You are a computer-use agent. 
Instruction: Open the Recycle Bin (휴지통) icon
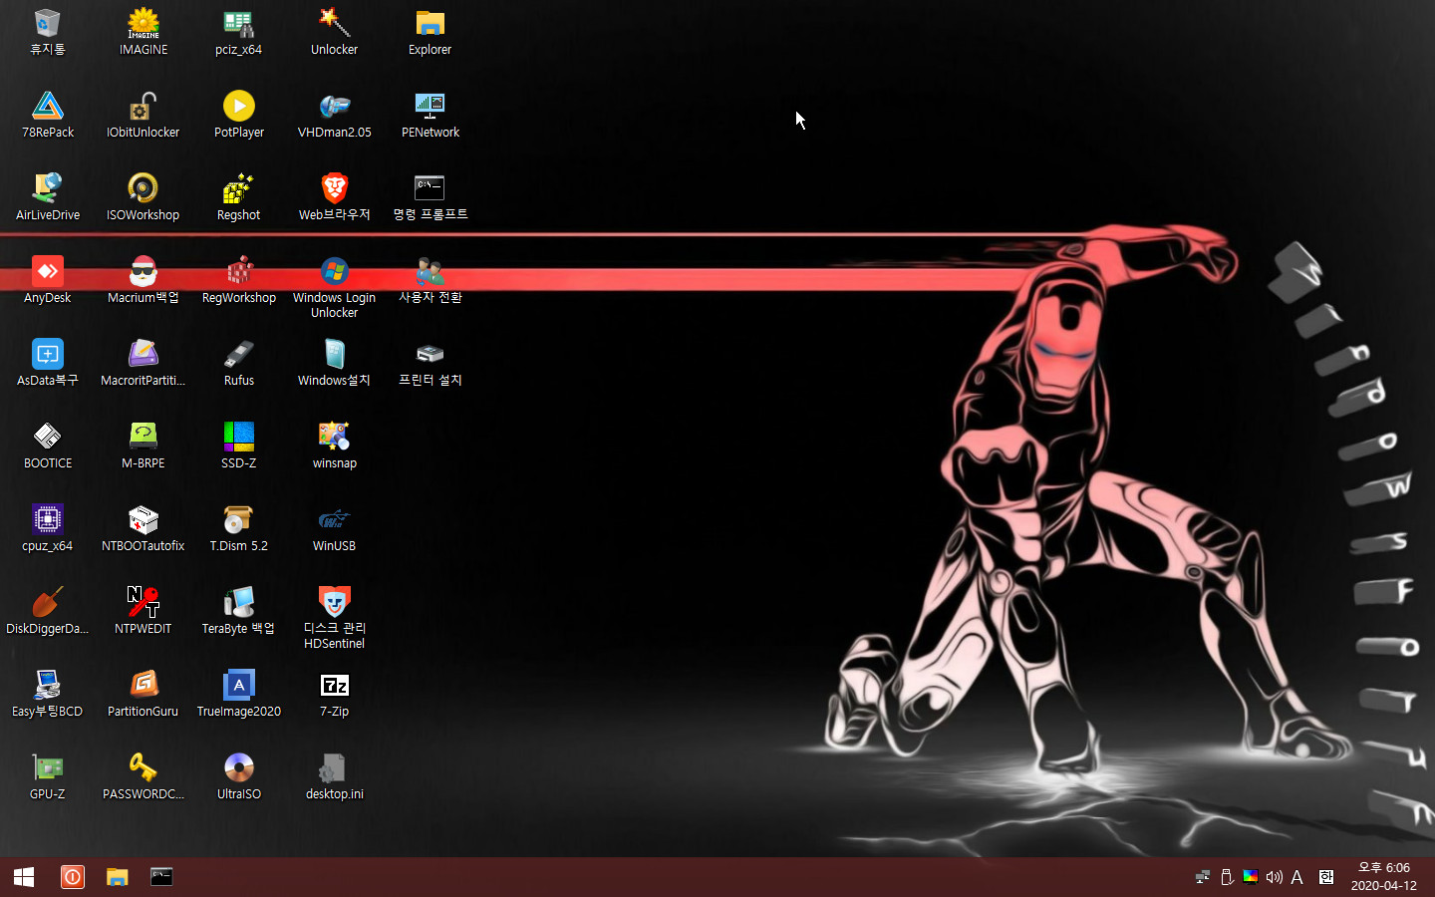pos(48,32)
